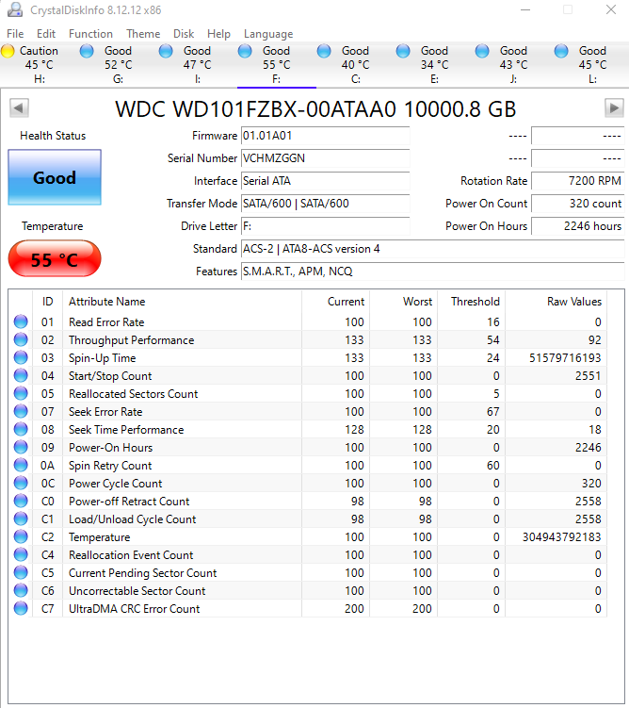This screenshot has height=708, width=629.
Task: Click the Power On Count 320 count field
Action: (x=577, y=204)
